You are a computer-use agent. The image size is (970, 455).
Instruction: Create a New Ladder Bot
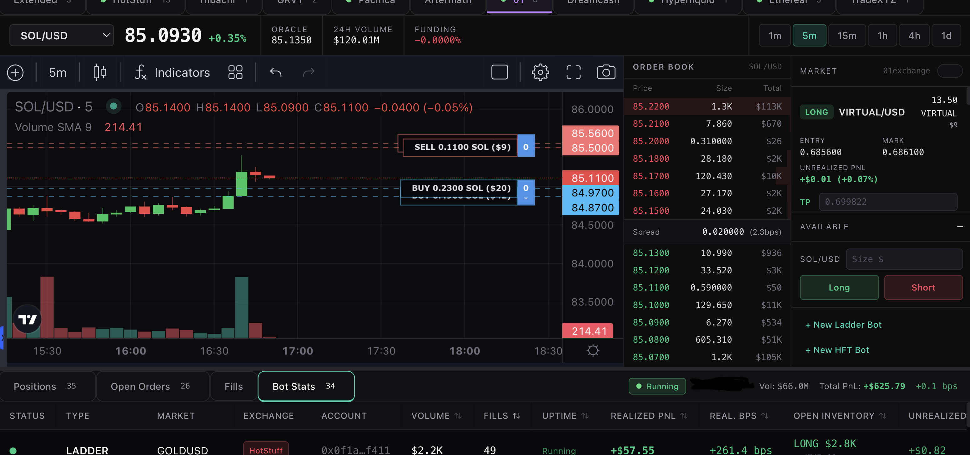click(x=843, y=325)
